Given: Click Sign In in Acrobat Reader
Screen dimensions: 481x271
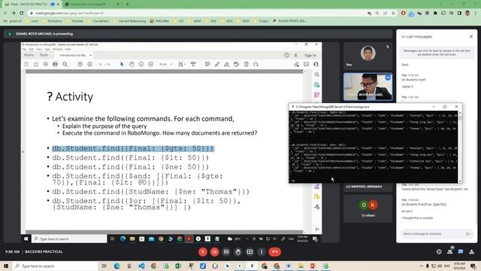Looking at the screenshot, I should pyautogui.click(x=310, y=55).
